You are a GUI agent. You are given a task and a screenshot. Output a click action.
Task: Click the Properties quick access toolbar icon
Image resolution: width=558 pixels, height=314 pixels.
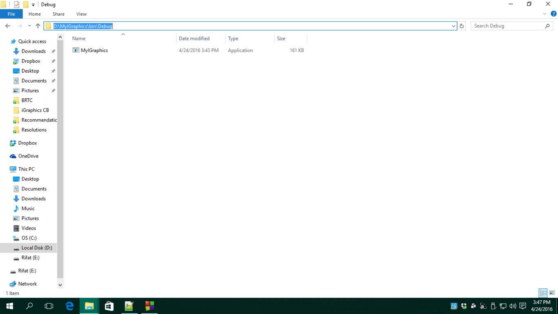(17, 4)
